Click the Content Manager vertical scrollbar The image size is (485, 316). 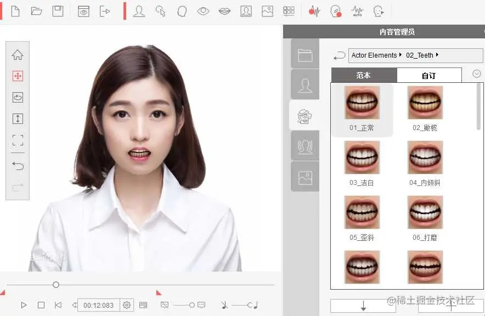(x=479, y=106)
